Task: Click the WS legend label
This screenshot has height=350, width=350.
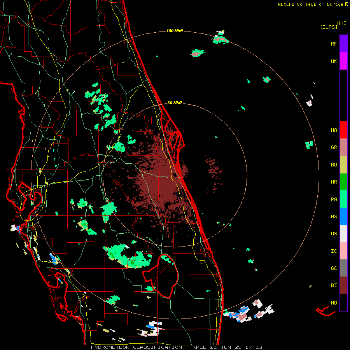Action: (334, 217)
